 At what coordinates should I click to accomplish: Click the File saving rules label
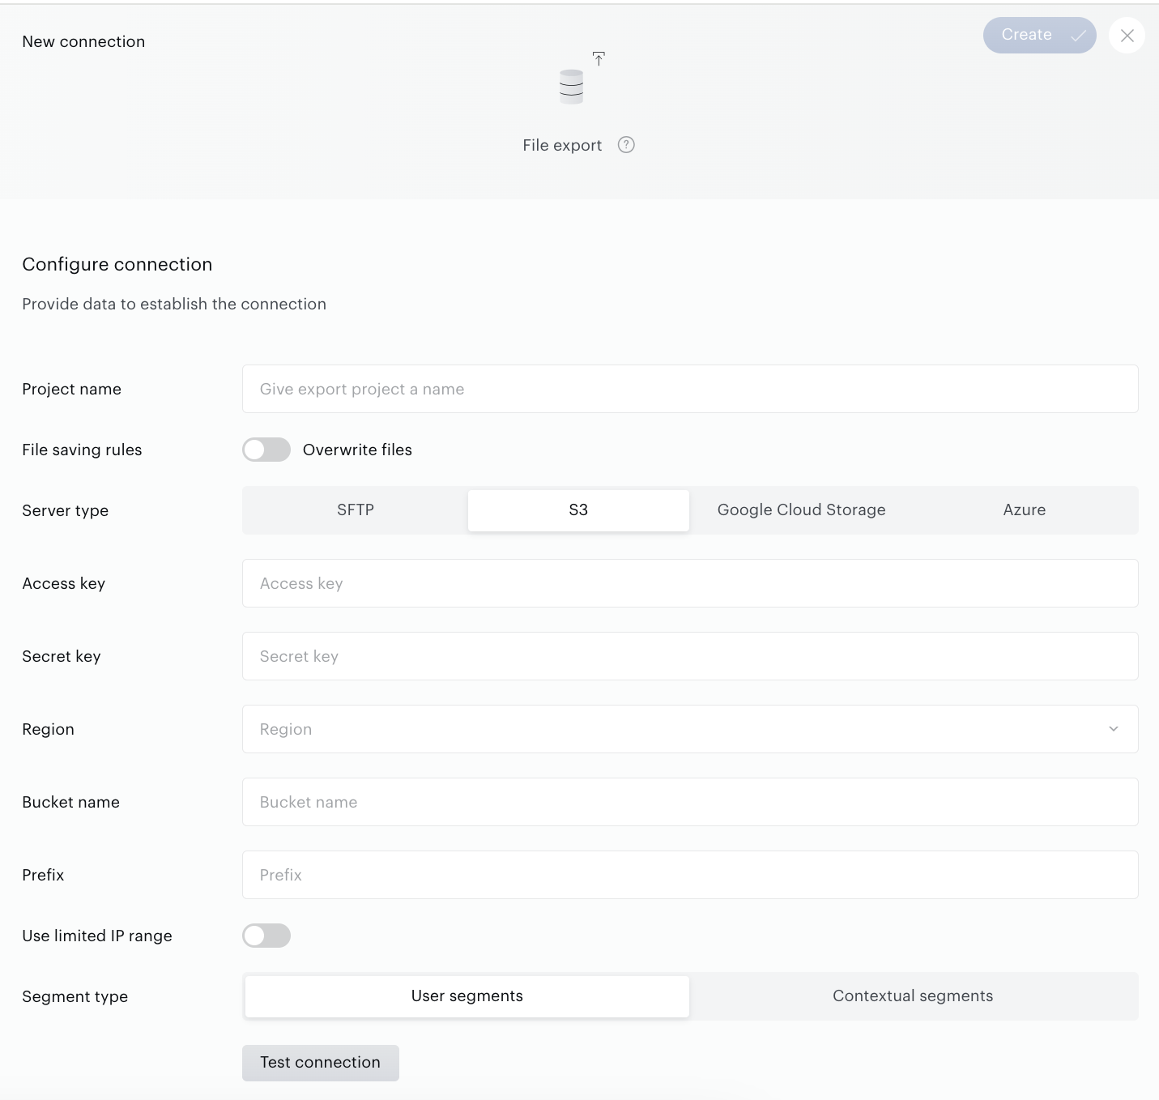tap(82, 450)
